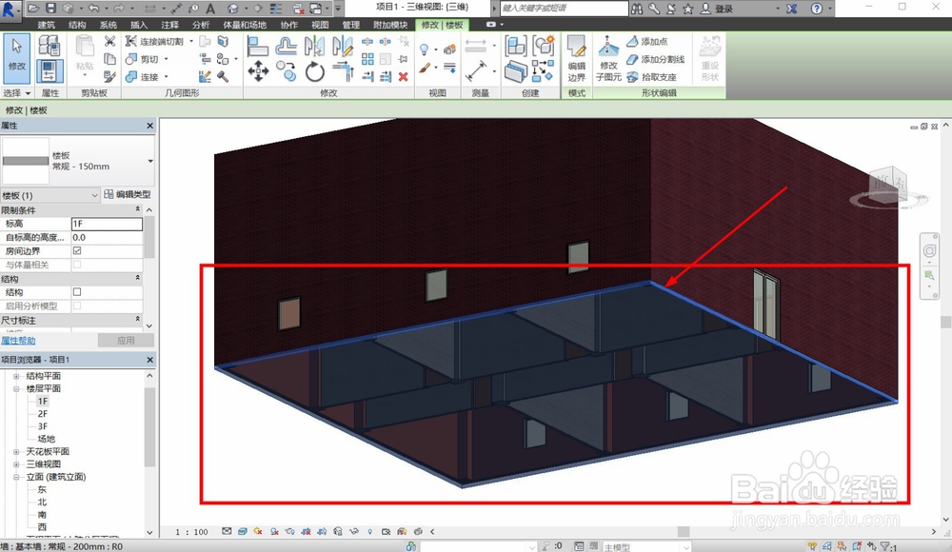Click 拾取支座 button
Image resolution: width=952 pixels, height=552 pixels.
(x=651, y=77)
